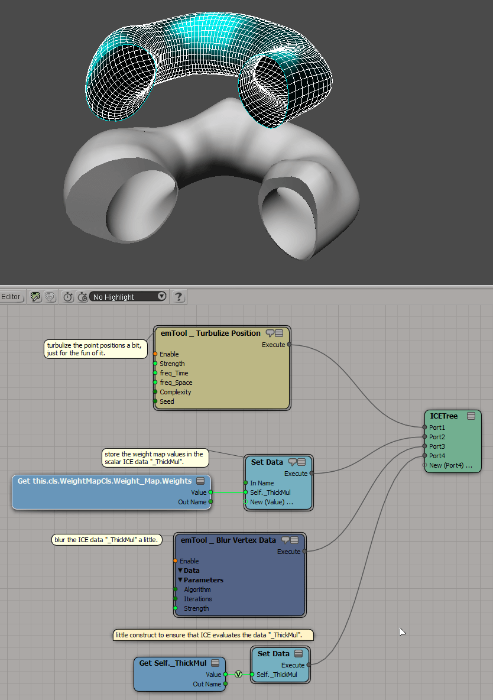Select the 'turbulize the point positions' comment note
This screenshot has width=493, height=700.
click(x=95, y=349)
